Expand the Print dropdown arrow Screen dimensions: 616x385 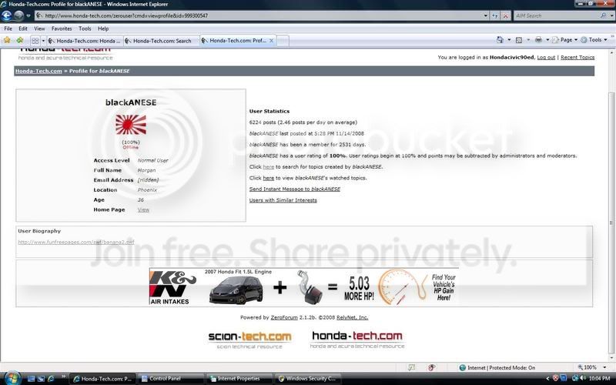[x=547, y=40]
